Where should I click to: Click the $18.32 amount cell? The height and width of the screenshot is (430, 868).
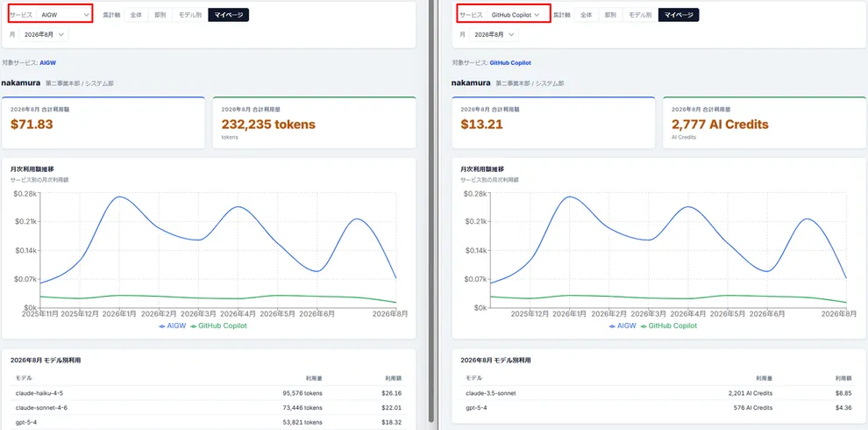[x=391, y=422]
